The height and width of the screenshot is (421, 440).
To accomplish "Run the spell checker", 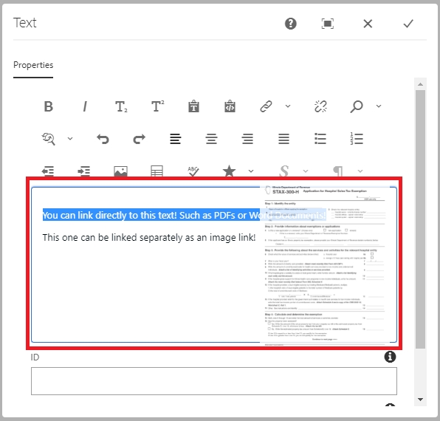I will point(193,171).
